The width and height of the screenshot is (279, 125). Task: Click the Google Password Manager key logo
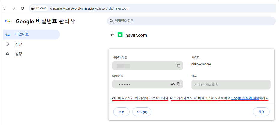[8, 22]
